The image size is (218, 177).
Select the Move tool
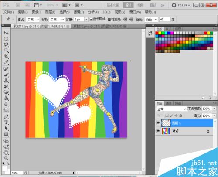click(x=6, y=33)
